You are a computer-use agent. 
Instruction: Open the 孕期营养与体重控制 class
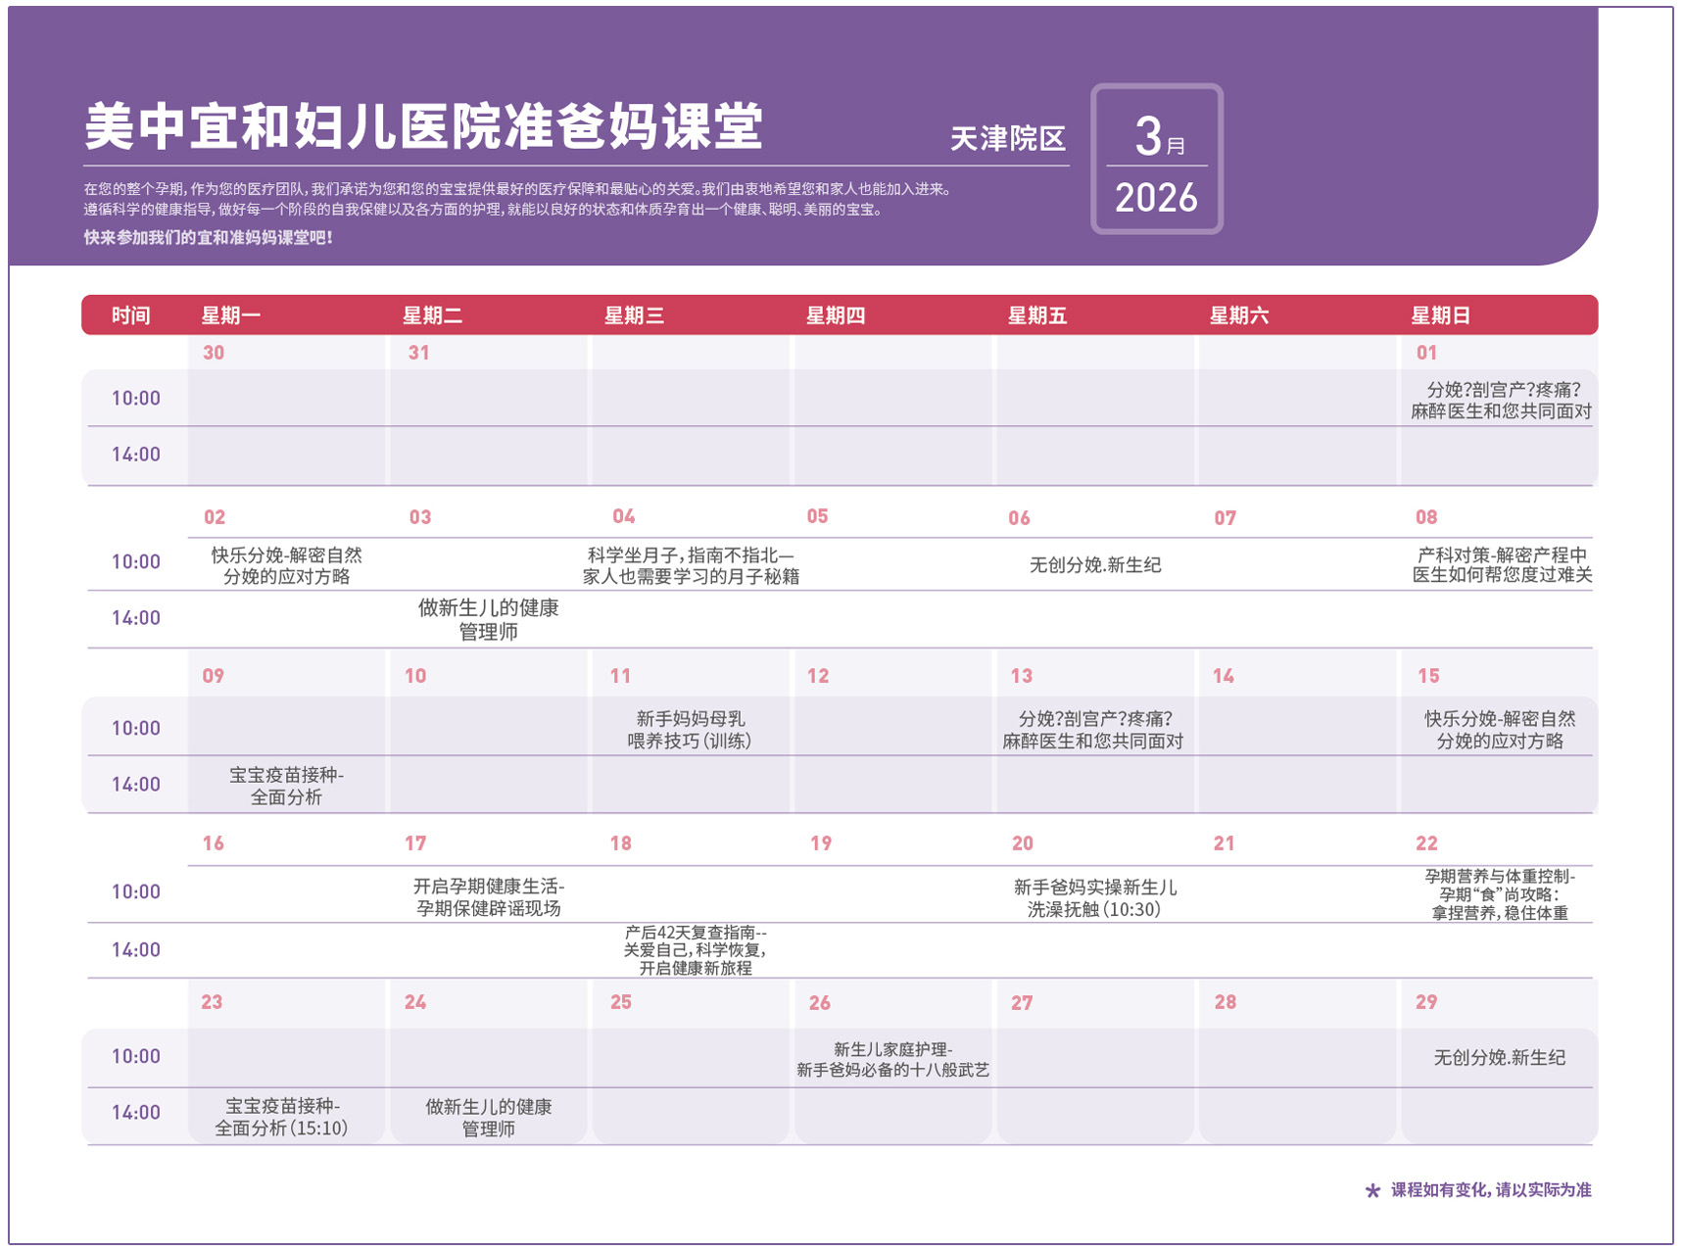tap(1499, 894)
